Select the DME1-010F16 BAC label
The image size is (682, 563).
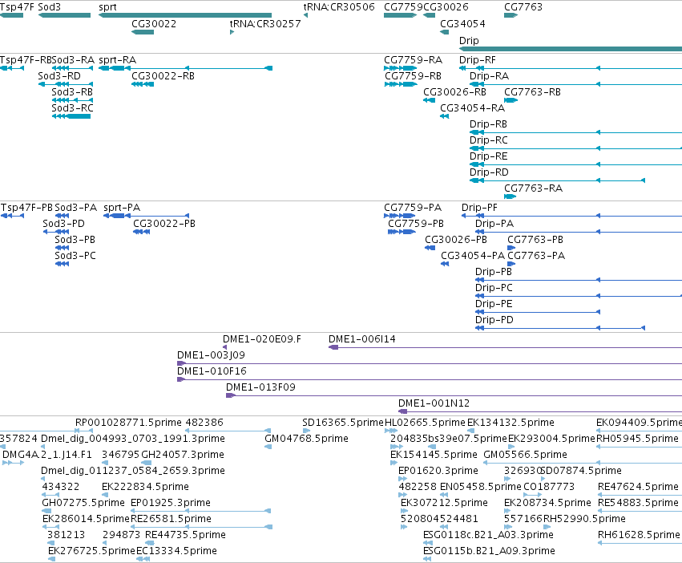[x=212, y=371]
